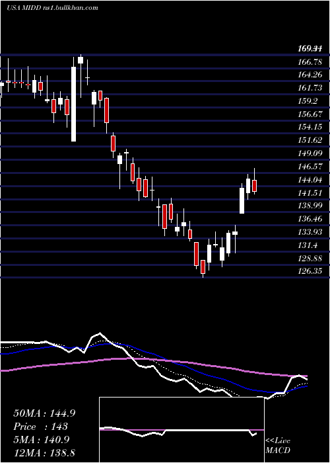
Task: Click the 166.78 price level label
Action: 310,62
